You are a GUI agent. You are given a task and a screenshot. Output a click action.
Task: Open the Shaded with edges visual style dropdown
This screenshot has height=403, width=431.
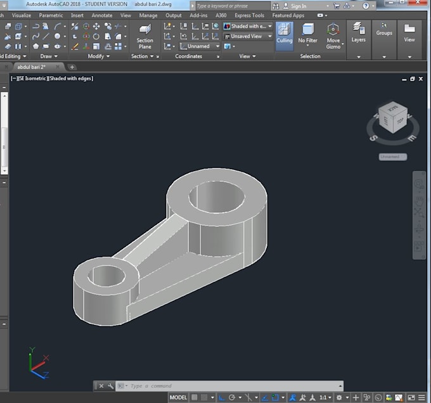coord(248,27)
